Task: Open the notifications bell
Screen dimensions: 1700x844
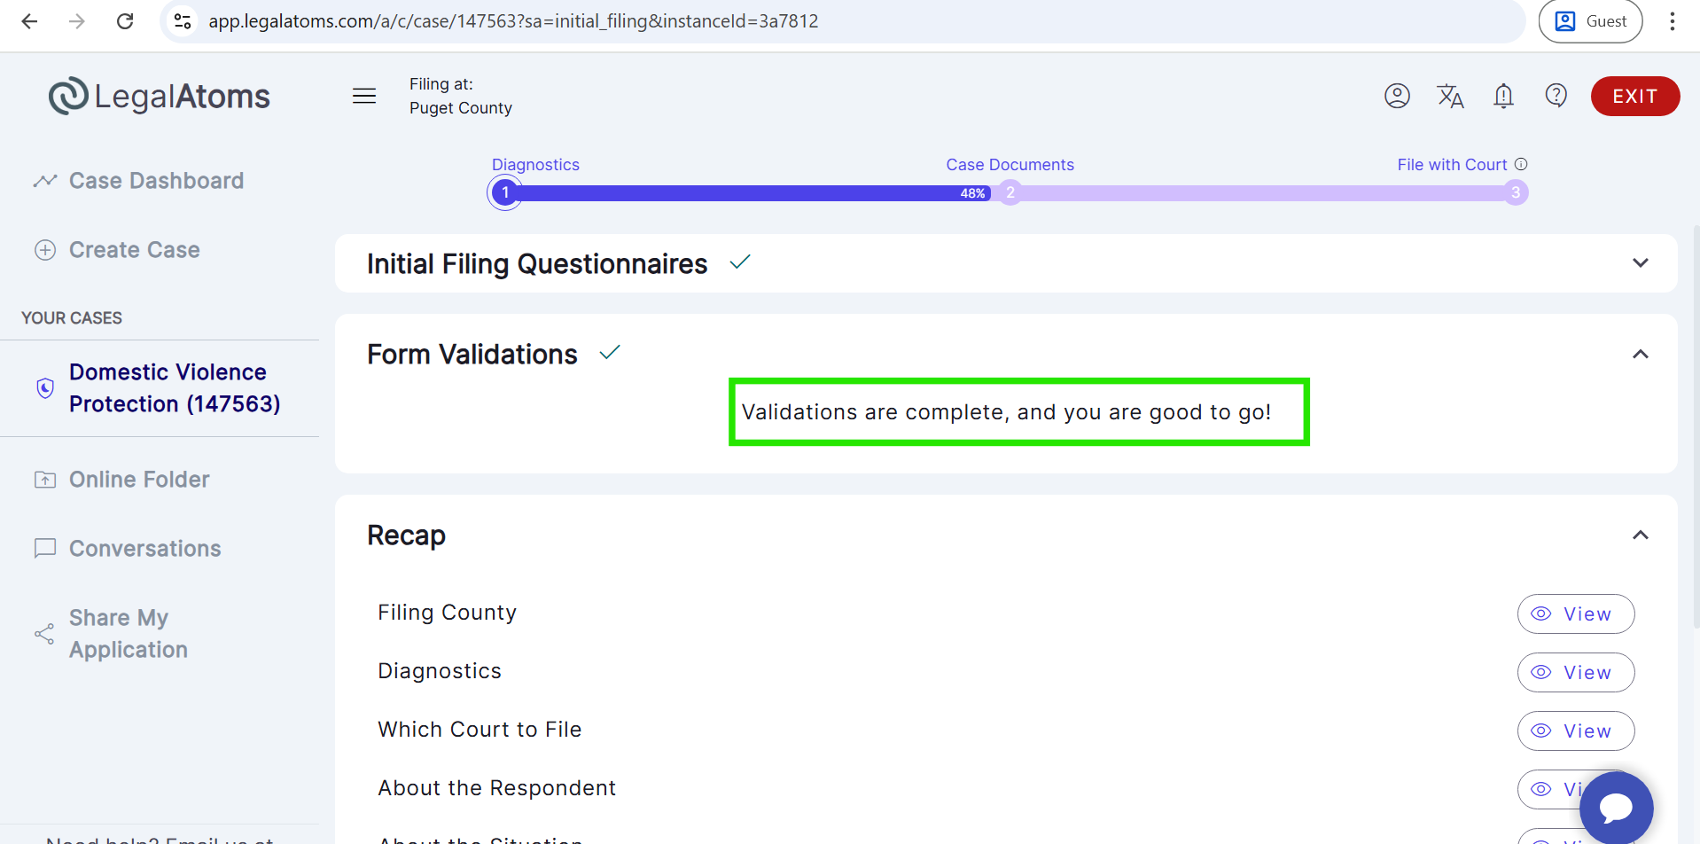Action: pos(1503,96)
